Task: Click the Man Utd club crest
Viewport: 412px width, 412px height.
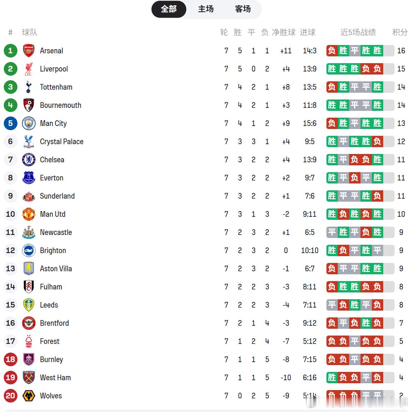Action: point(29,214)
